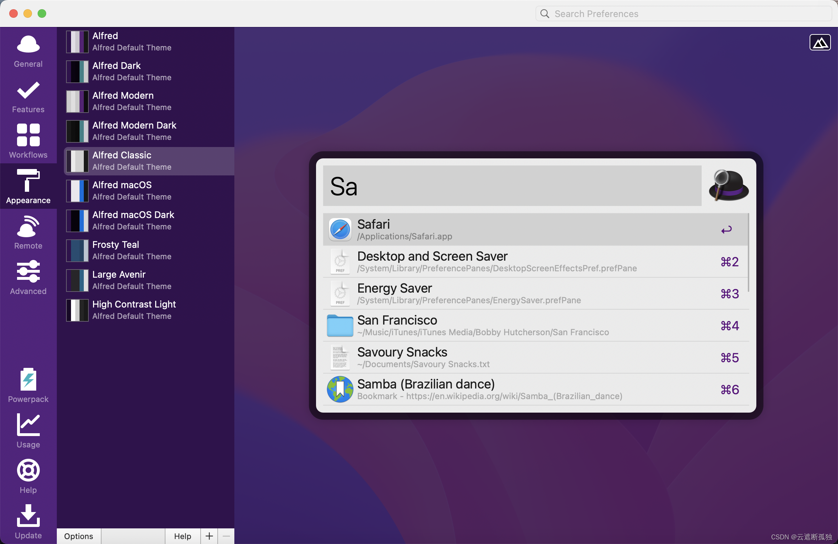Screen dimensions: 838x544
Task: Click the ⌘5 shortcut label
Action: [x=730, y=358]
